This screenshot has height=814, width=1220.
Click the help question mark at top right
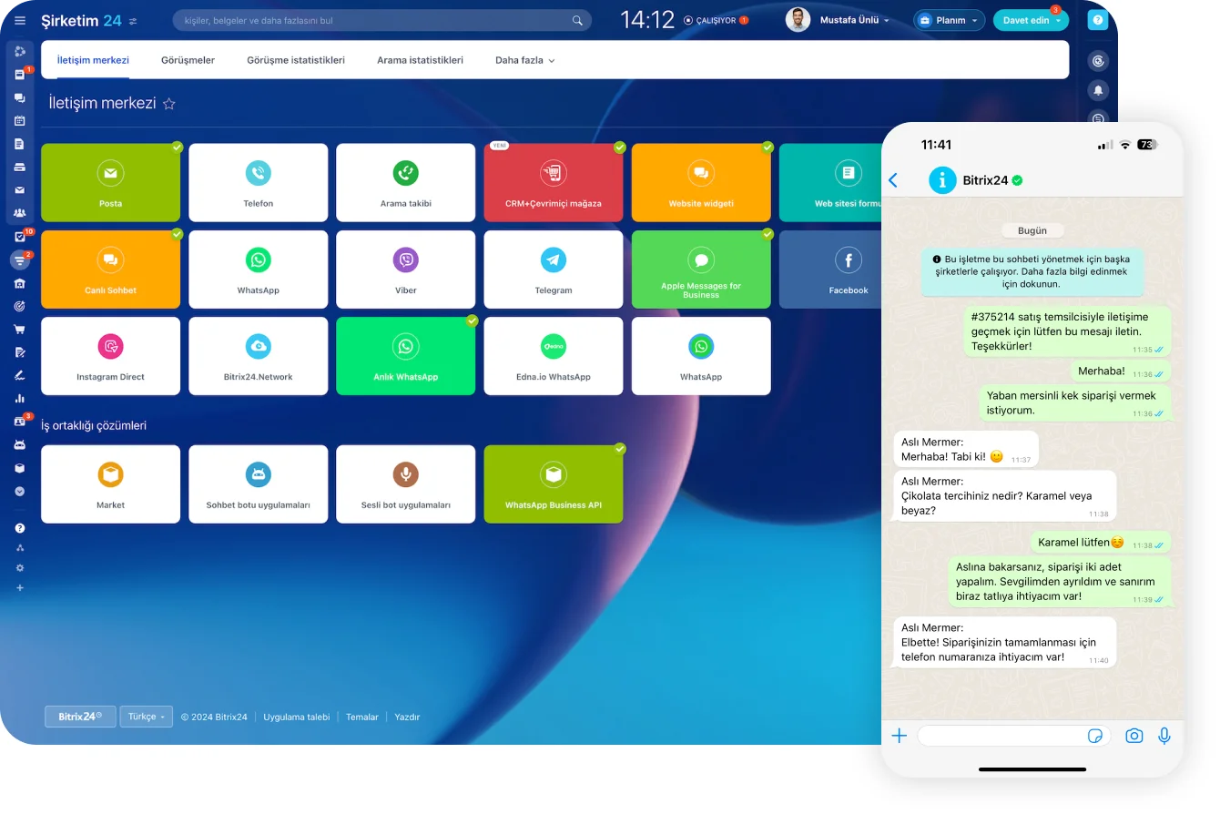1098,20
